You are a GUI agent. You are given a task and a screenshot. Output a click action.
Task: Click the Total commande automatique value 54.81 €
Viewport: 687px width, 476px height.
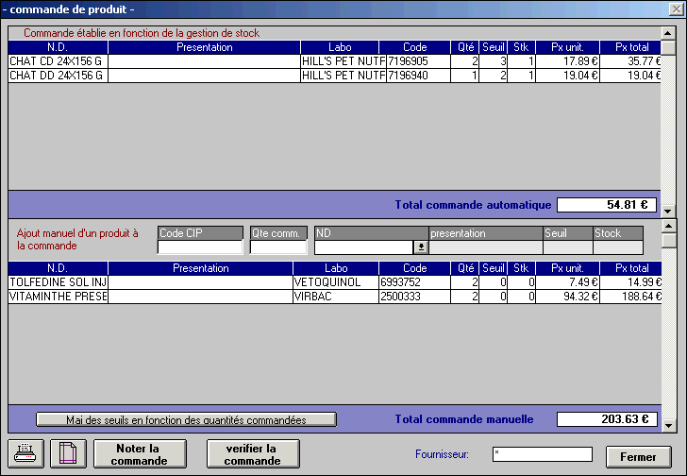tap(607, 205)
